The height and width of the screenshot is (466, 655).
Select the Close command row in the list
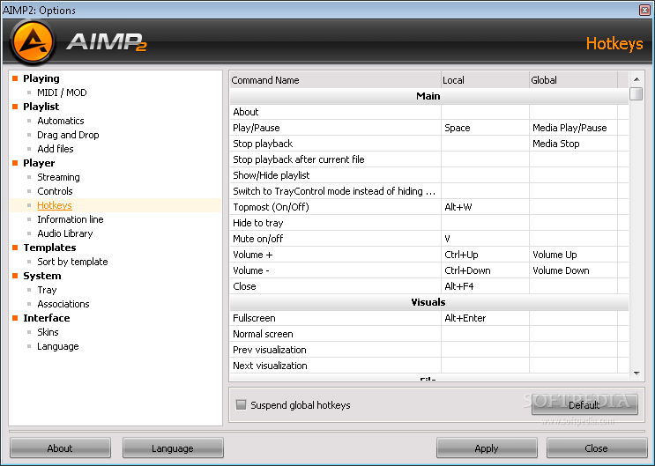click(429, 286)
